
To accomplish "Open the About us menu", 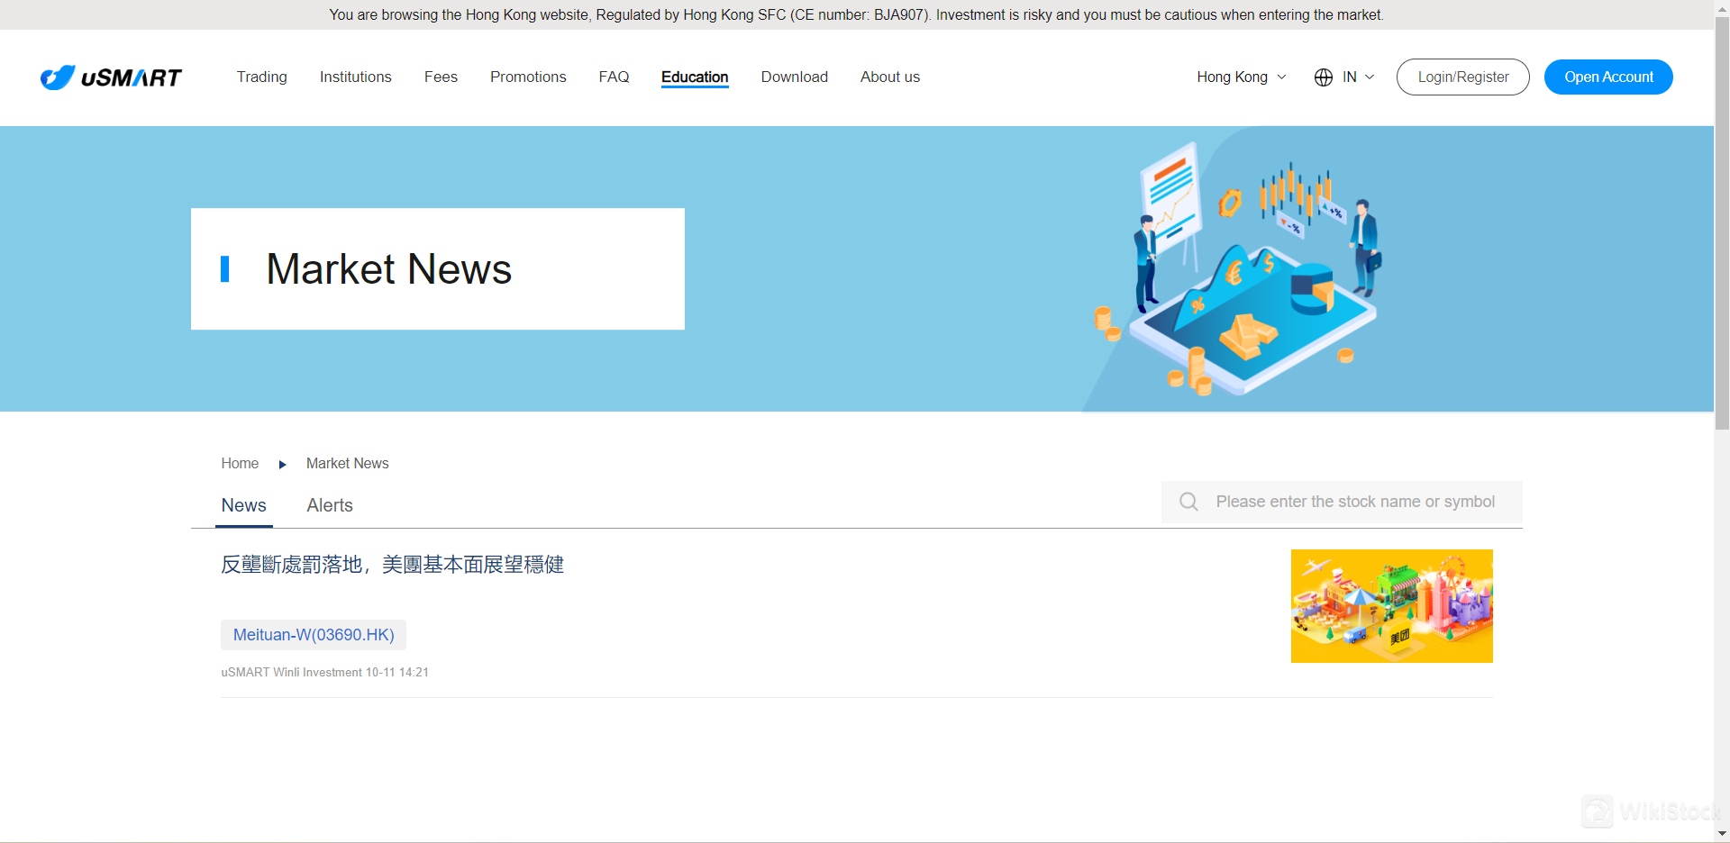I will pyautogui.click(x=890, y=77).
